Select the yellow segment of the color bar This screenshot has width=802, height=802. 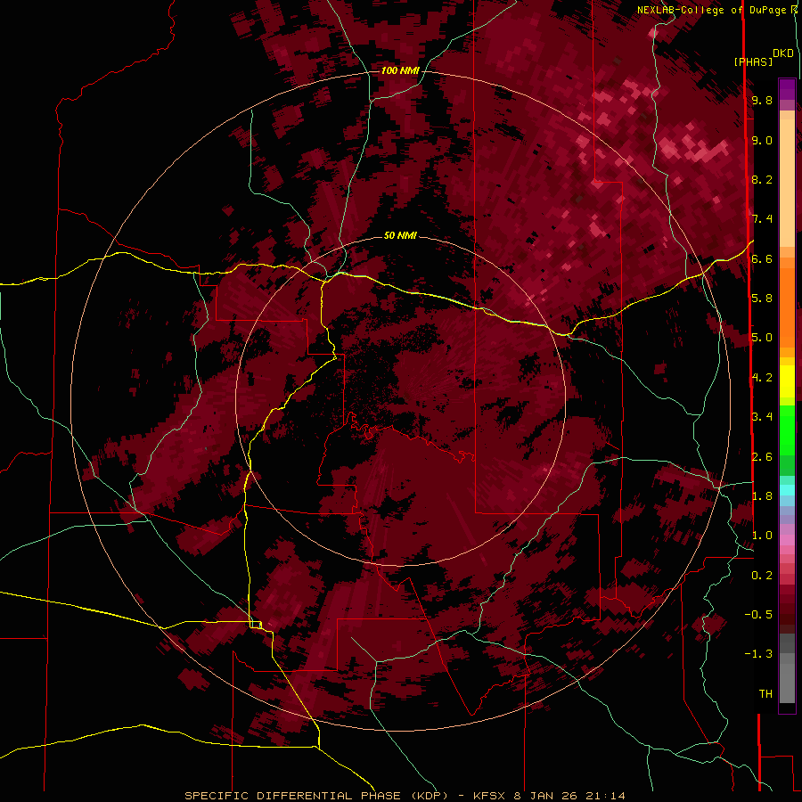(787, 381)
